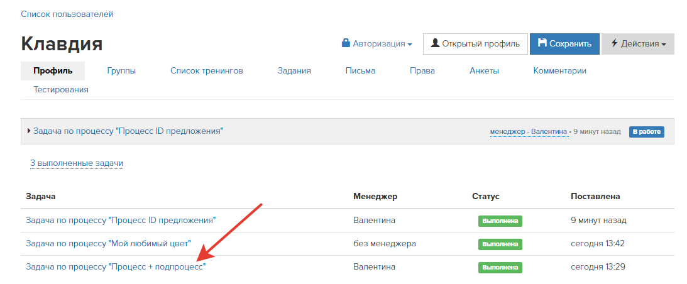The image size is (687, 284).
Task: Open the task "Мой любимый цвет"
Action: (109, 243)
